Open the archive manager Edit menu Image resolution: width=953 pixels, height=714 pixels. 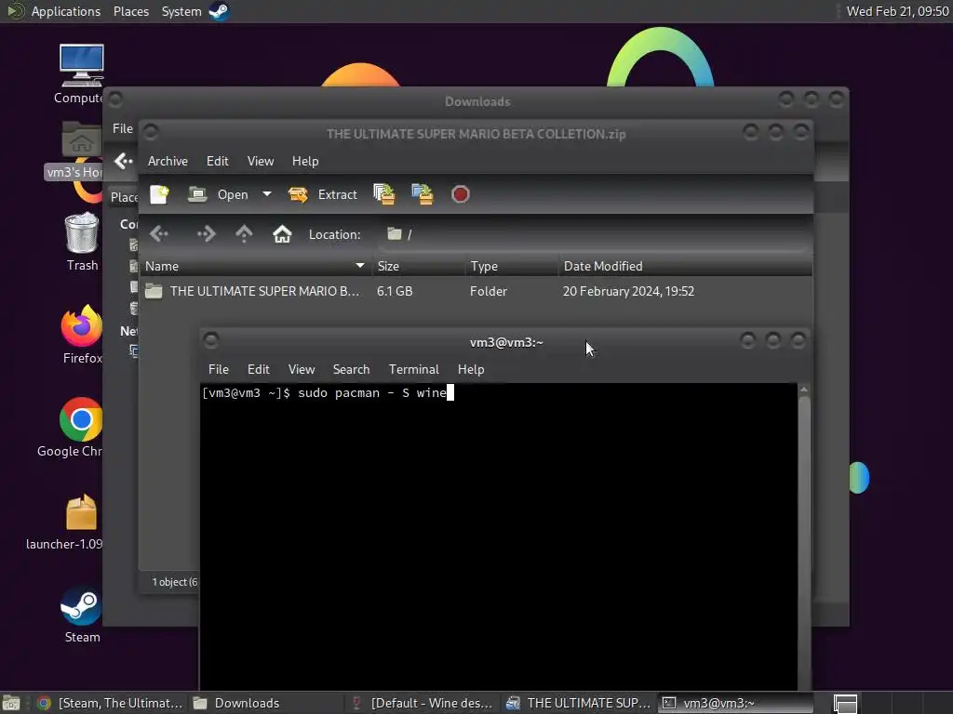pyautogui.click(x=217, y=161)
